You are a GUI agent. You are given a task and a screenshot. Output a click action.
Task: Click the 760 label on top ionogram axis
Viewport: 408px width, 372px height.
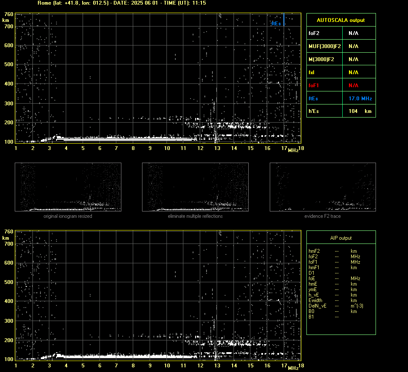pos(9,14)
